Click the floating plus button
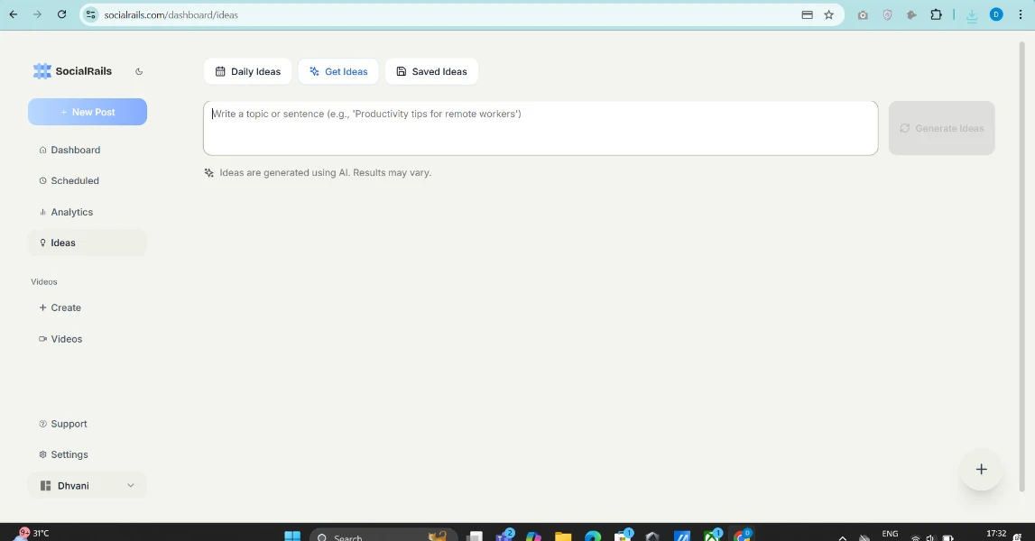 [x=982, y=469]
